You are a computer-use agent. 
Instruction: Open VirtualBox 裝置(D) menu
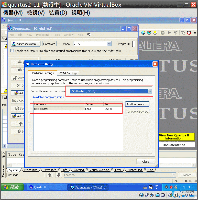58,13
